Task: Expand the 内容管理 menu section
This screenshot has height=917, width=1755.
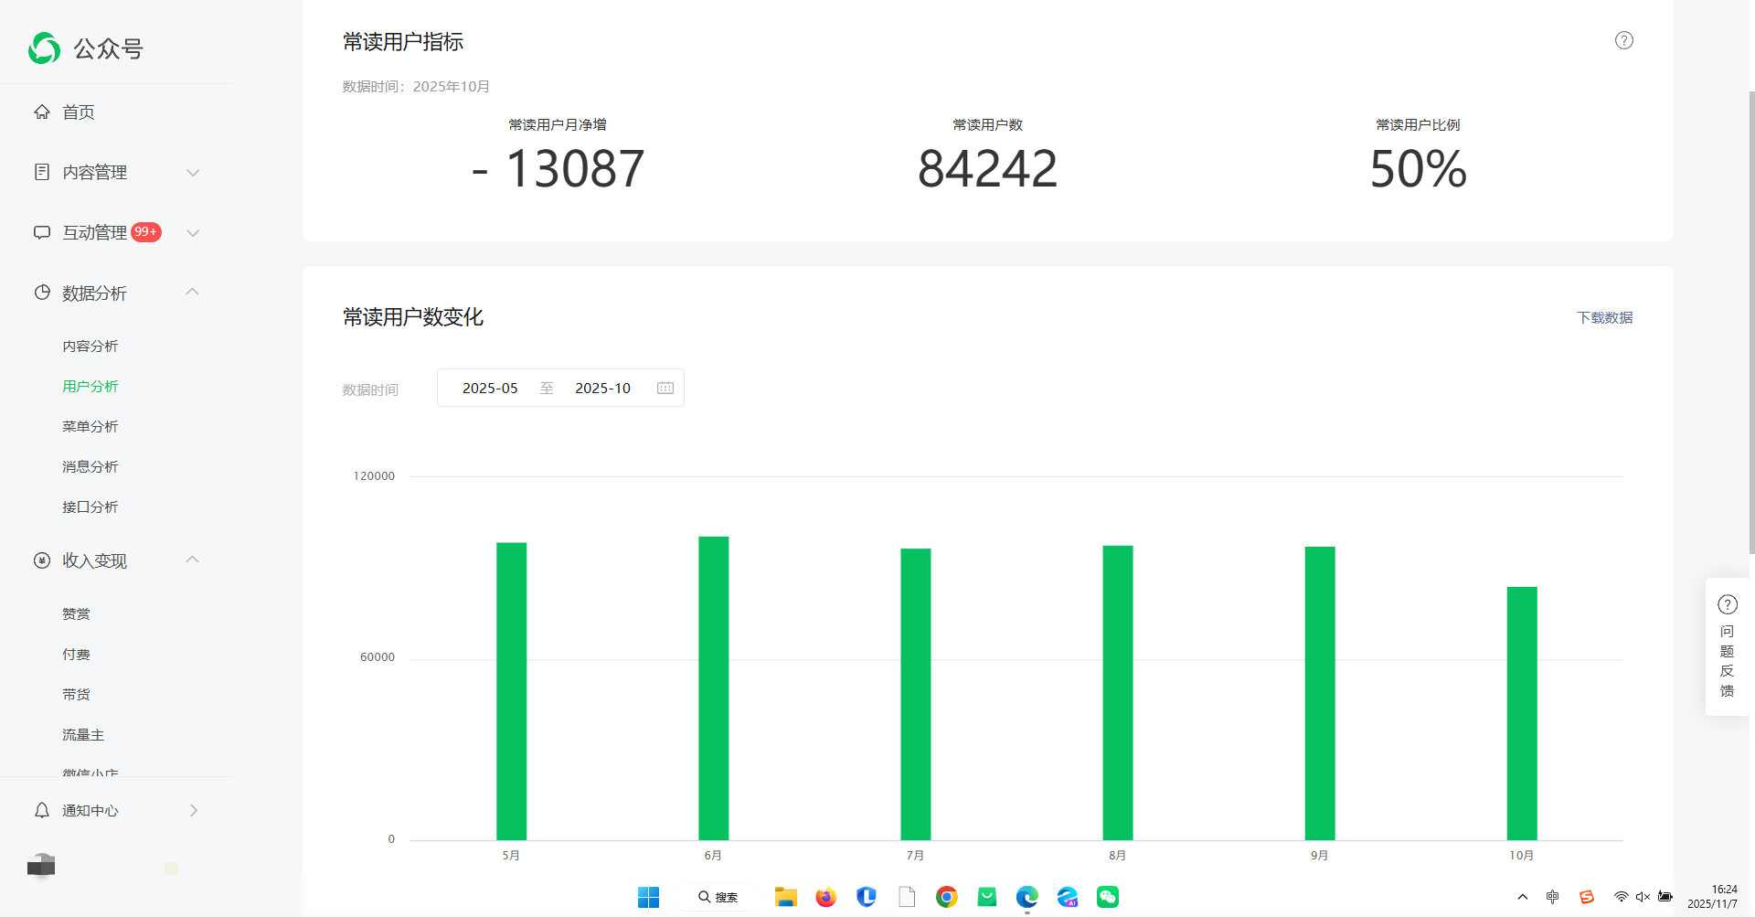Action: pos(116,172)
